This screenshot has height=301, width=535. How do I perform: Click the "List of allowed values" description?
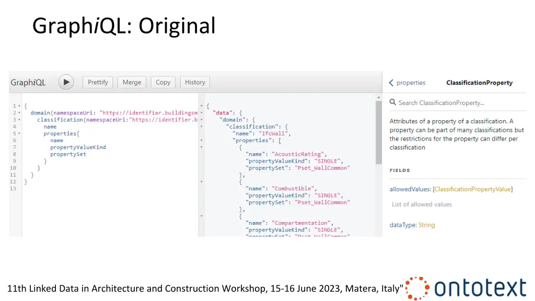pyautogui.click(x=422, y=204)
